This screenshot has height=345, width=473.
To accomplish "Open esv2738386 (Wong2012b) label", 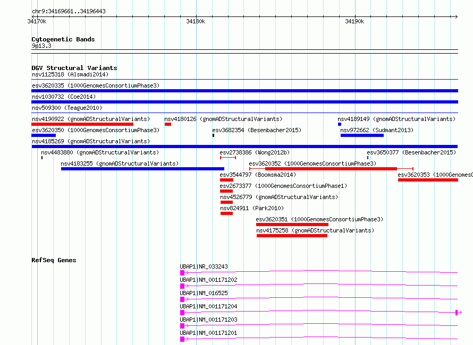I will point(255,152).
